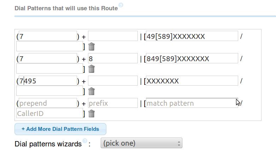The height and width of the screenshot is (157, 276).
Task: Click trash icon for 7495 prepend row
Action: 92,91
